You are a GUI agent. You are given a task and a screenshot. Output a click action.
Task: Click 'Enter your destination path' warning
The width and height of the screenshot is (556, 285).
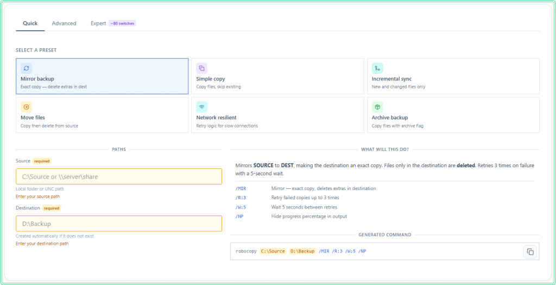42,244
